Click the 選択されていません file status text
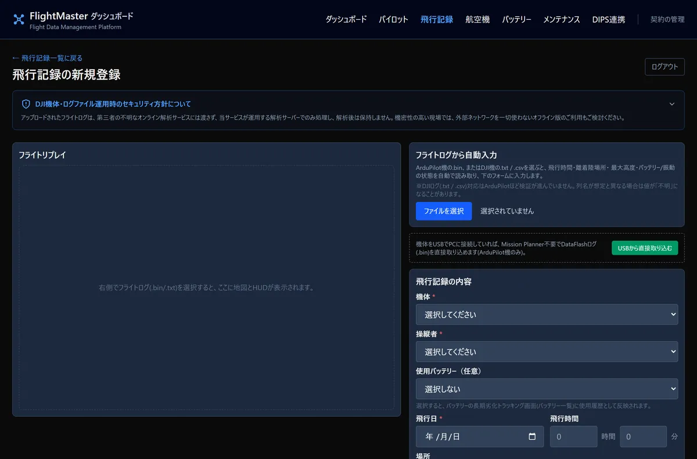This screenshot has width=697, height=459. (x=507, y=211)
